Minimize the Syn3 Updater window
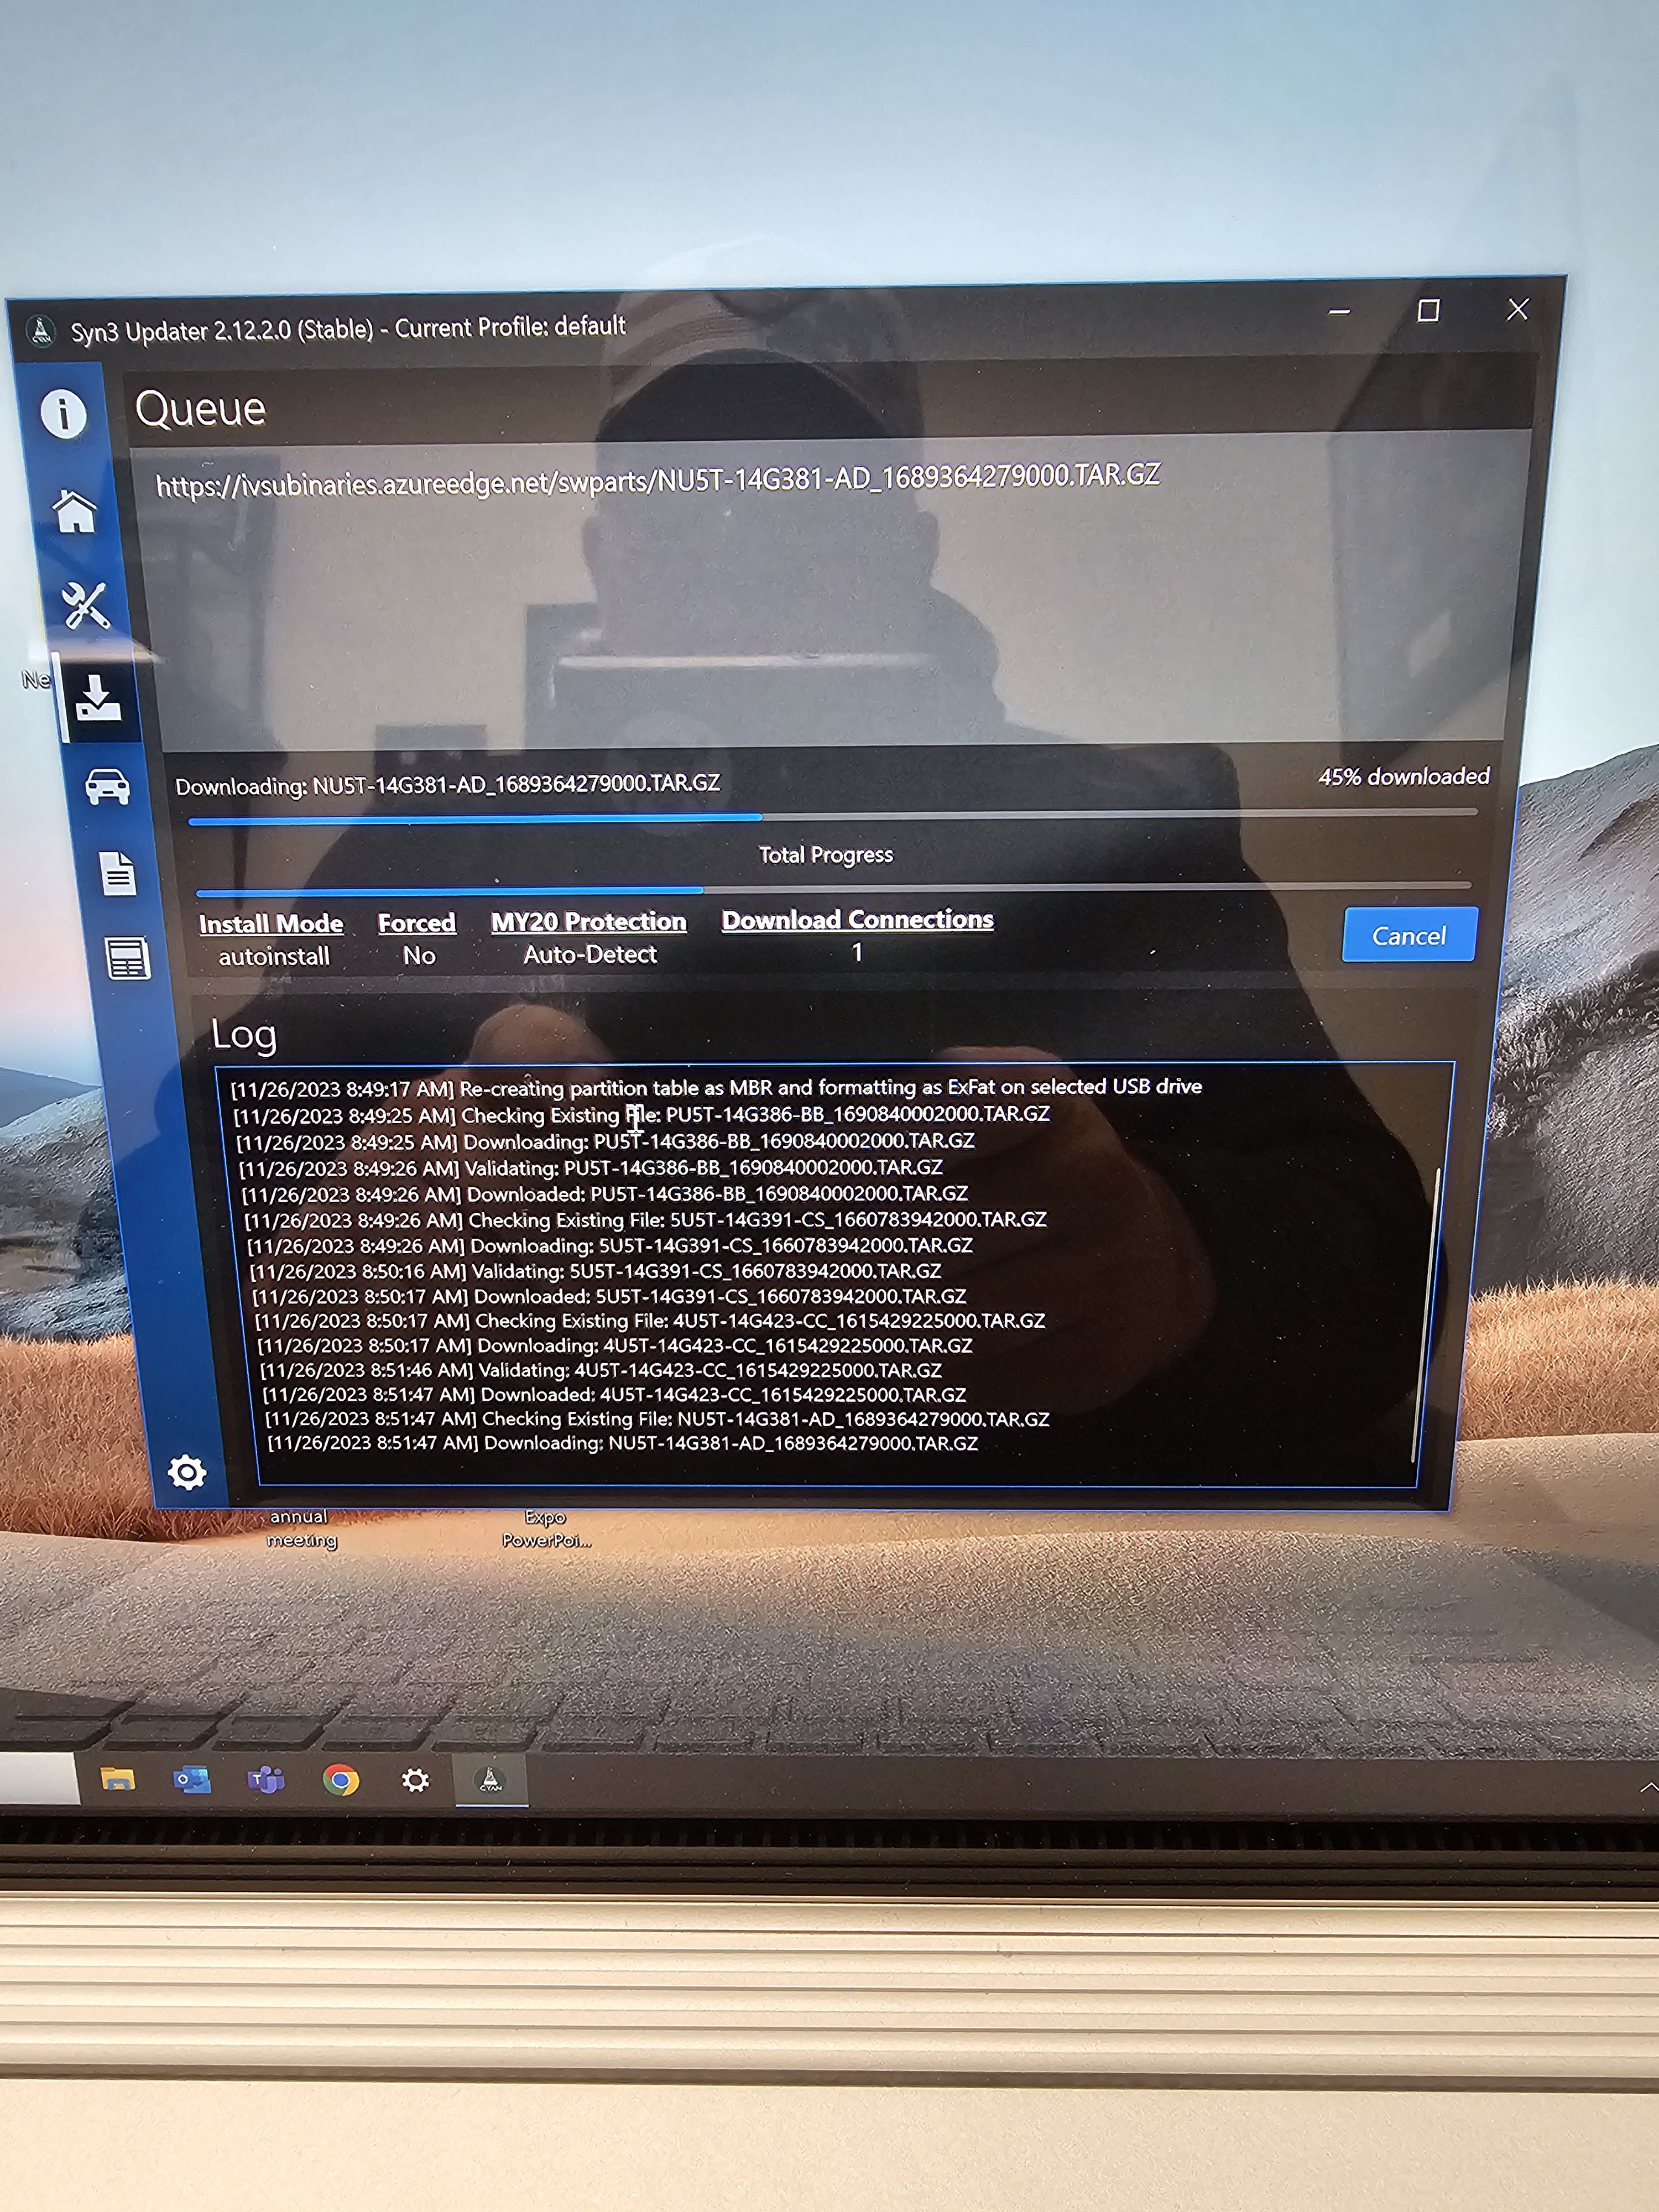Screen dimensions: 1659x2212 coord(1340,312)
